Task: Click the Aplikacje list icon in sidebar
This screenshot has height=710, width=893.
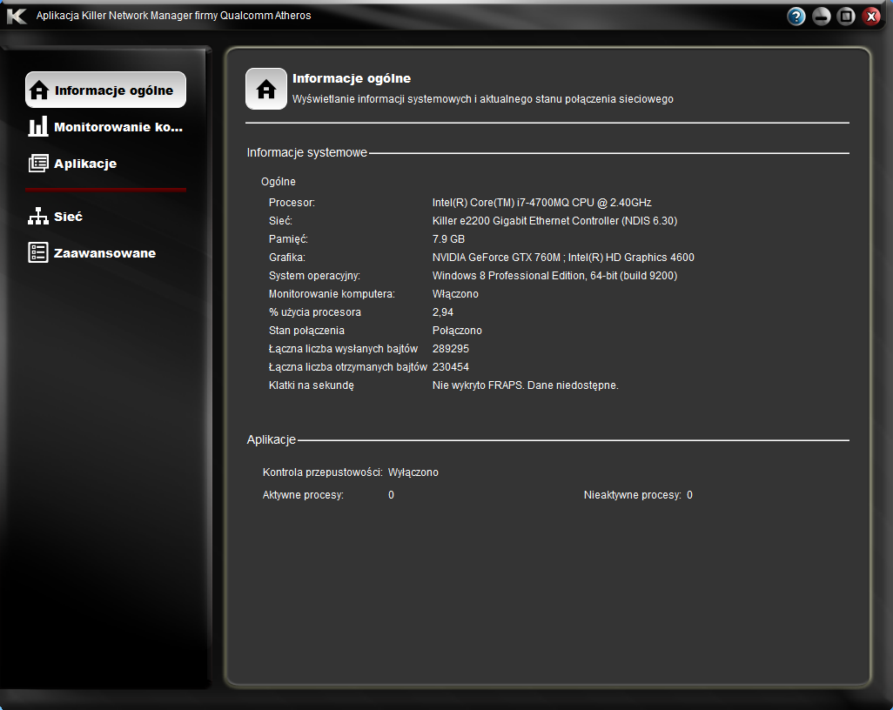Action: click(x=38, y=164)
